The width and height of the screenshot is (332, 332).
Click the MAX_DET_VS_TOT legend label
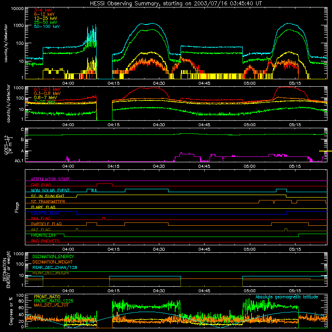coord(51,305)
